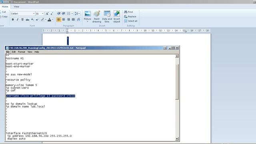The width and height of the screenshot is (256, 144).
Task: Click the 'memory-size iomem 5' line
Action: 21,85
